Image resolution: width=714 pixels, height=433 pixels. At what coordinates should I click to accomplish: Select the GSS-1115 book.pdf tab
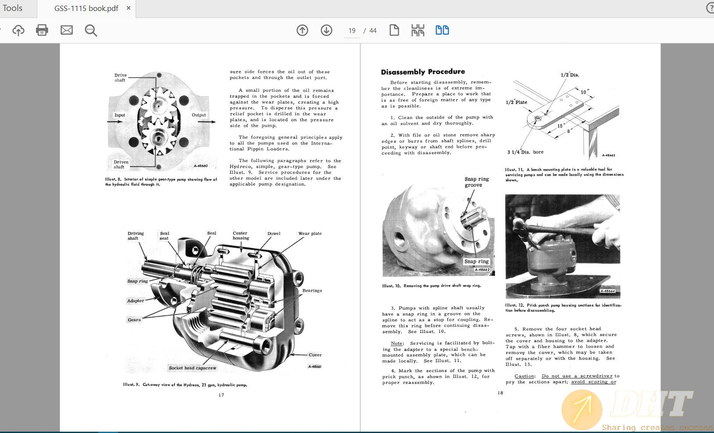(86, 8)
